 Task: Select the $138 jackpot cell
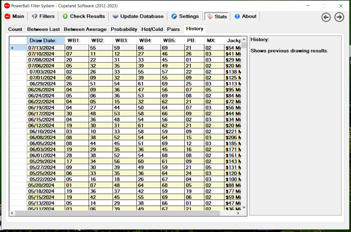point(233,72)
